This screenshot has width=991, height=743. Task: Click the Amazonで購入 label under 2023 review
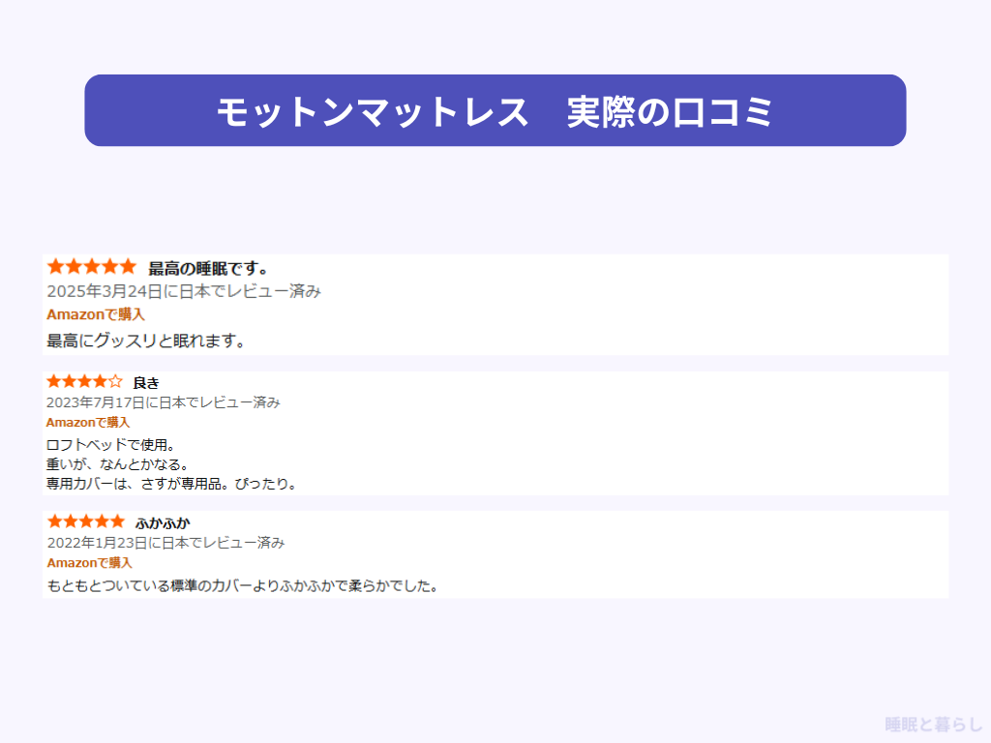(88, 422)
